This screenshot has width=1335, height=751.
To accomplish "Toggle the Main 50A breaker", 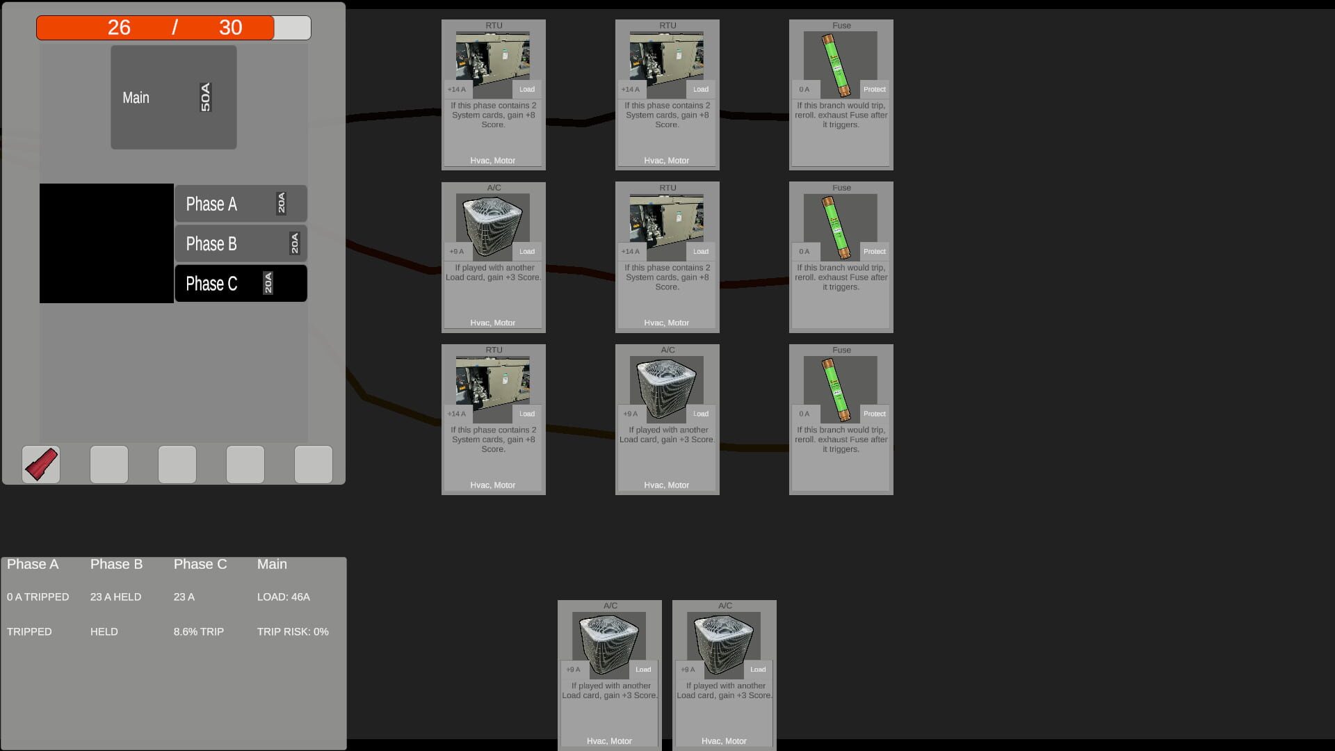I will (x=174, y=97).
